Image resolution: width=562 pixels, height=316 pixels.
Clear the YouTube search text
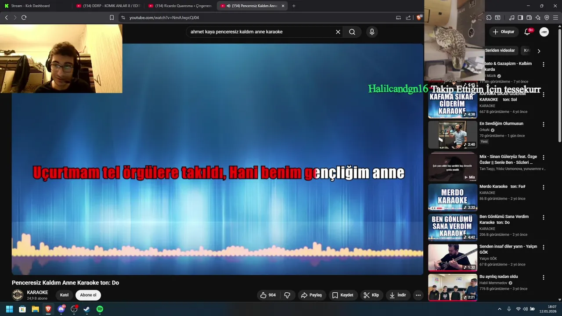tap(338, 32)
